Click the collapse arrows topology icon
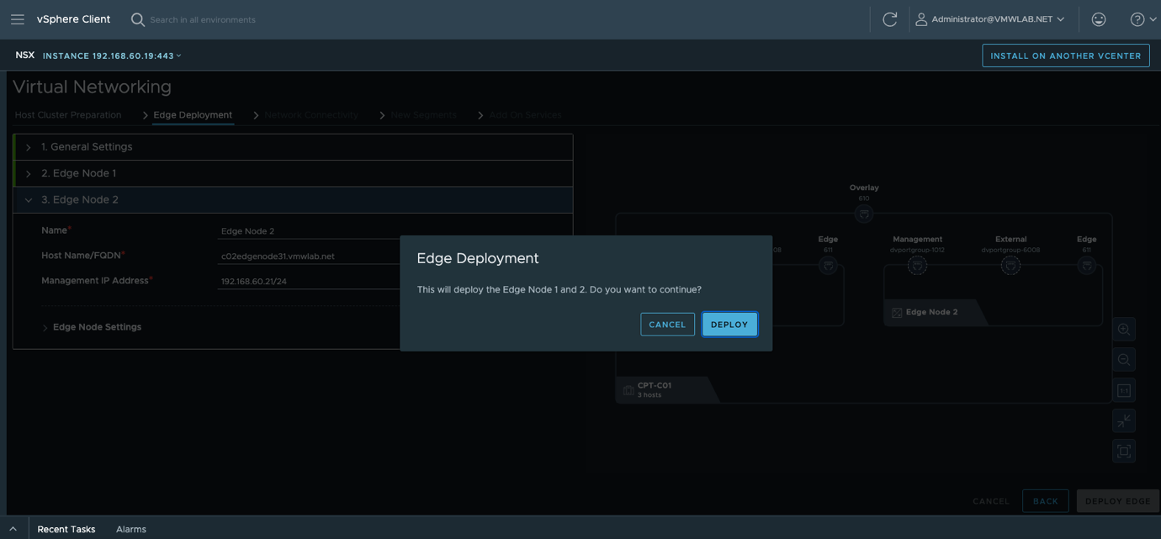1161x539 pixels. click(1124, 420)
